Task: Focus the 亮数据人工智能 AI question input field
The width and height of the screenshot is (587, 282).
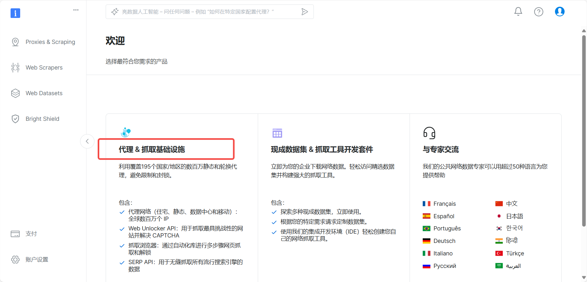Action: [x=210, y=12]
